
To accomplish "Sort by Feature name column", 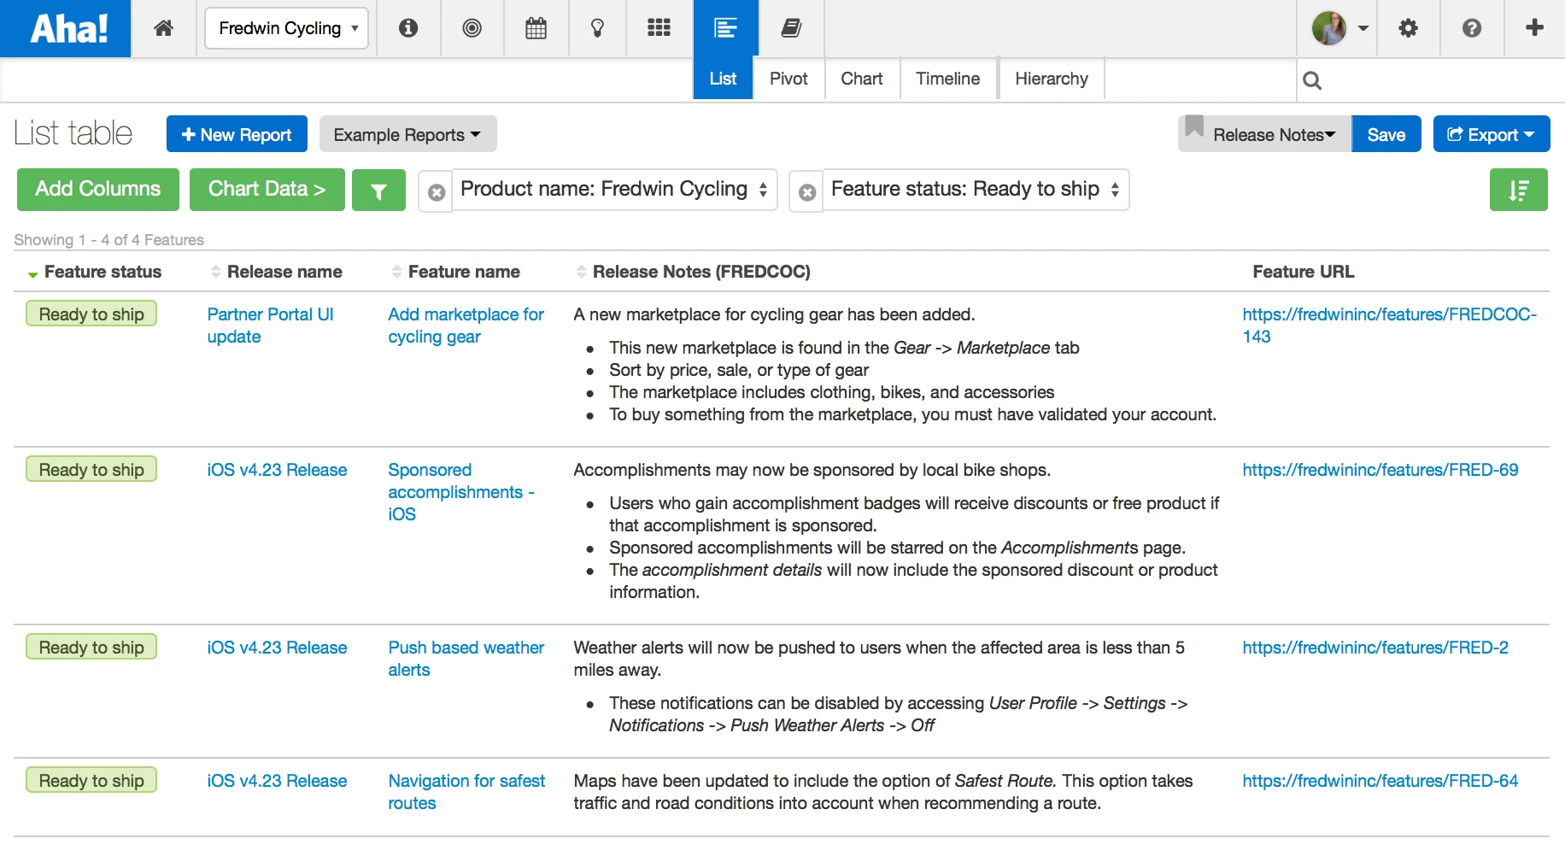I will coord(455,272).
